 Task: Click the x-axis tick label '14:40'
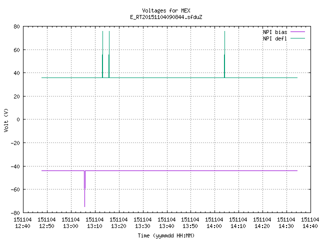(310, 226)
